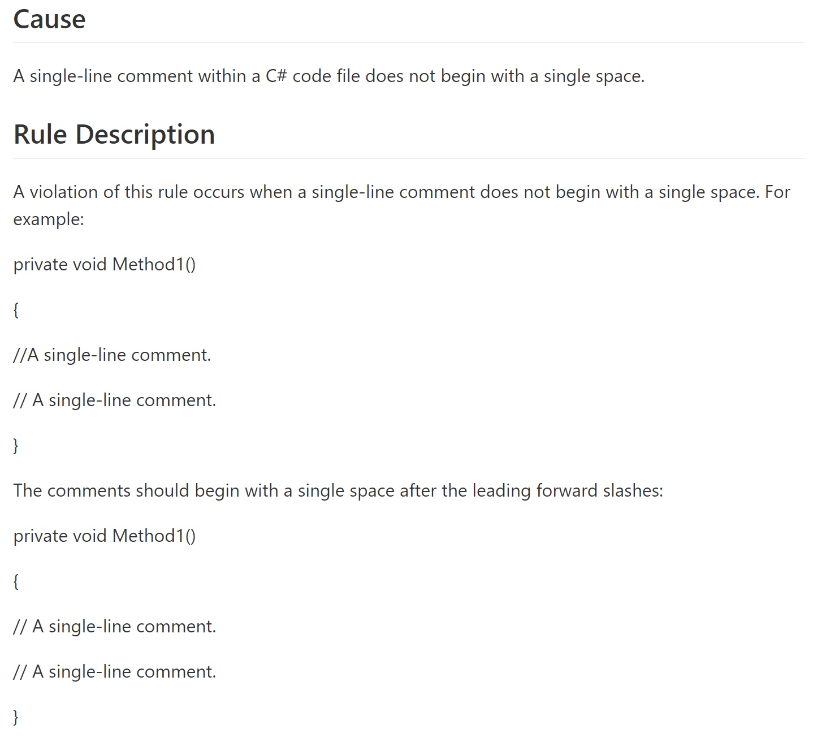
Task: Click the first comment in the corrected example
Action: coord(115,626)
